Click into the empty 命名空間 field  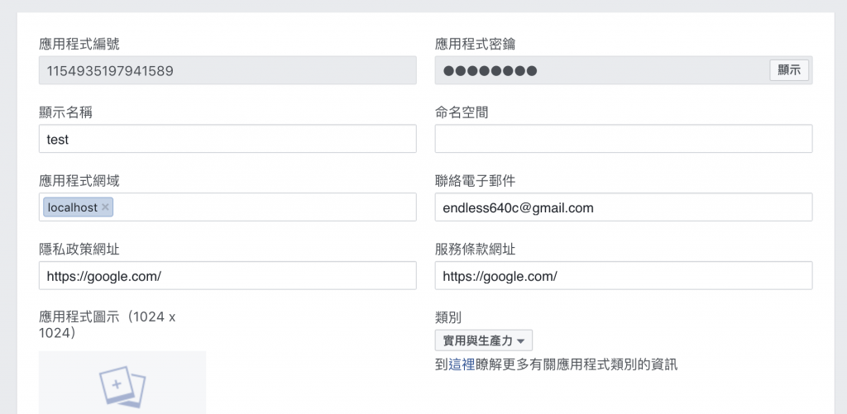click(x=624, y=139)
